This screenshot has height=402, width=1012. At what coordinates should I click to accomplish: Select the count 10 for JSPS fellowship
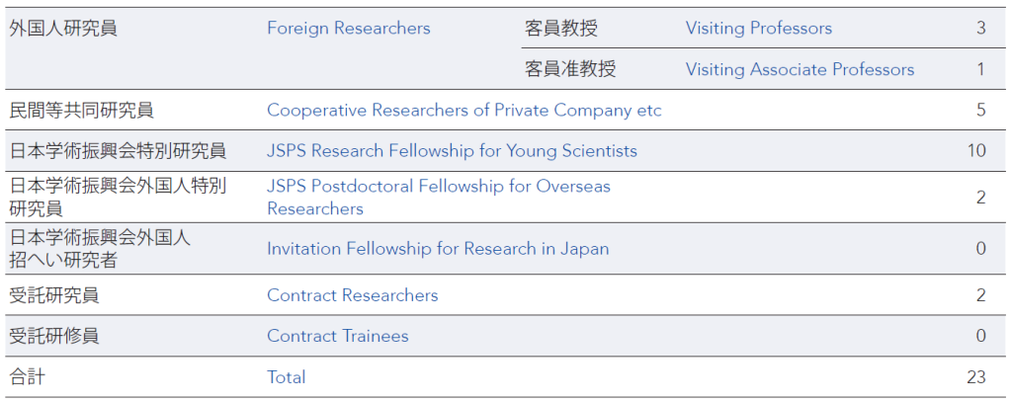(x=976, y=151)
